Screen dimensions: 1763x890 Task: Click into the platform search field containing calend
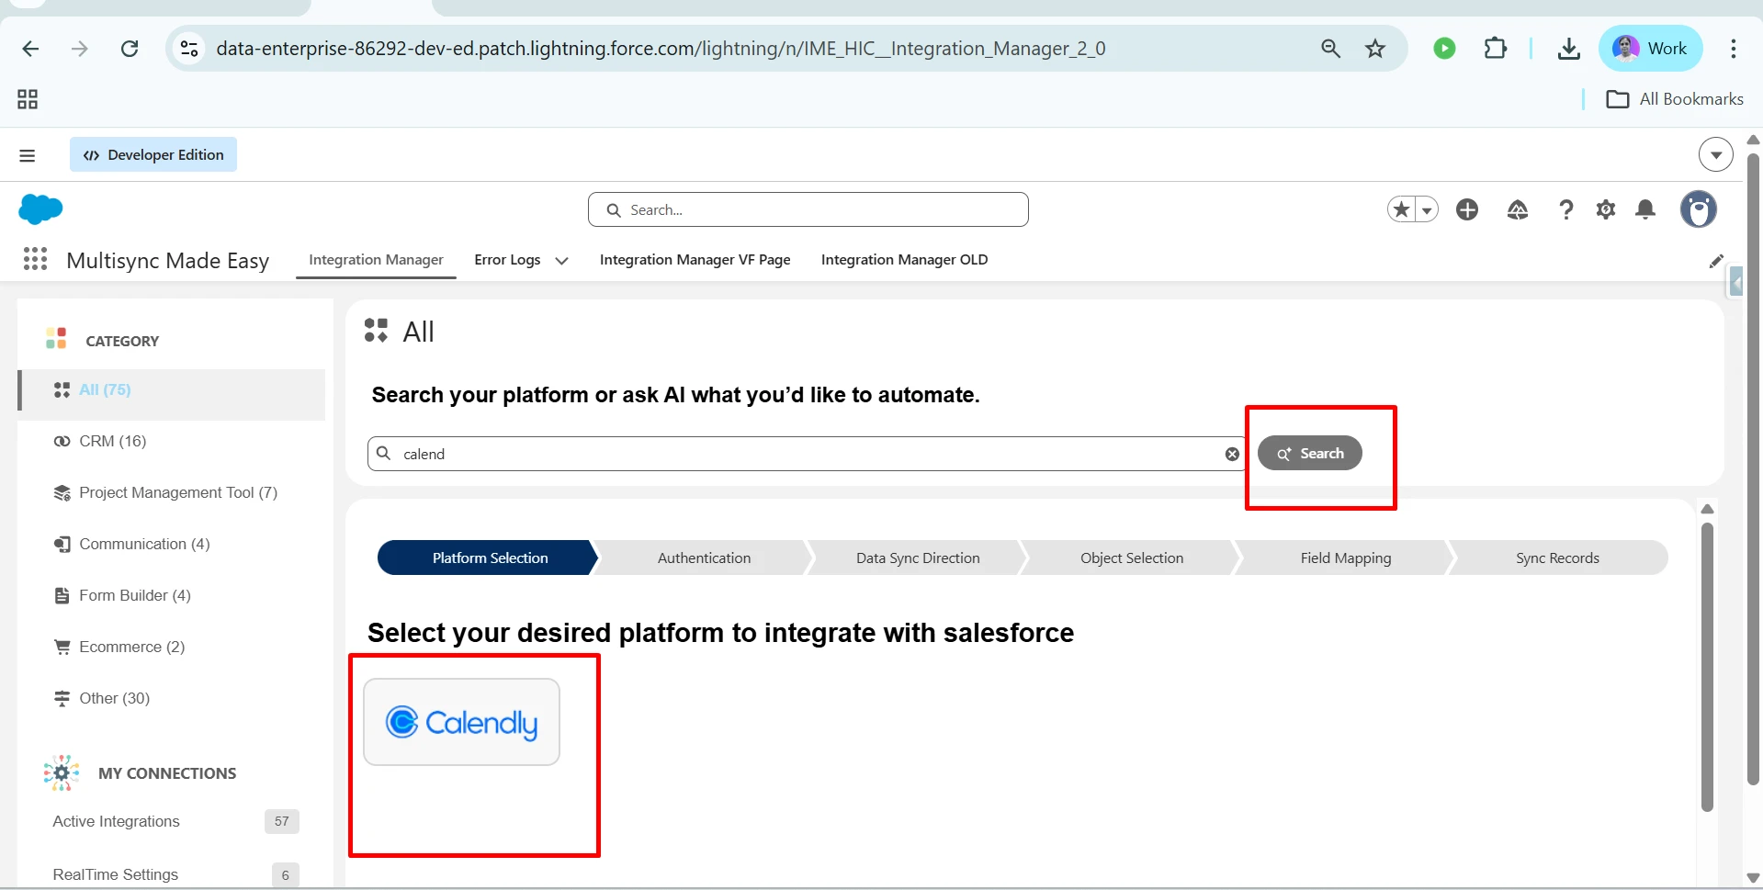pyautogui.click(x=806, y=454)
